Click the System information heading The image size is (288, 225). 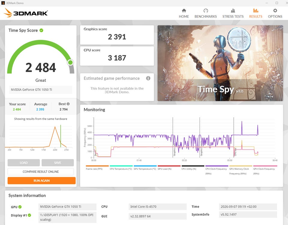click(x=27, y=195)
